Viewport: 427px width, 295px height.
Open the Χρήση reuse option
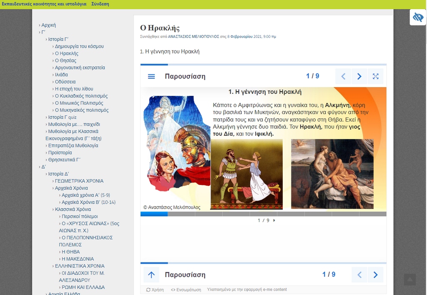pyautogui.click(x=155, y=290)
